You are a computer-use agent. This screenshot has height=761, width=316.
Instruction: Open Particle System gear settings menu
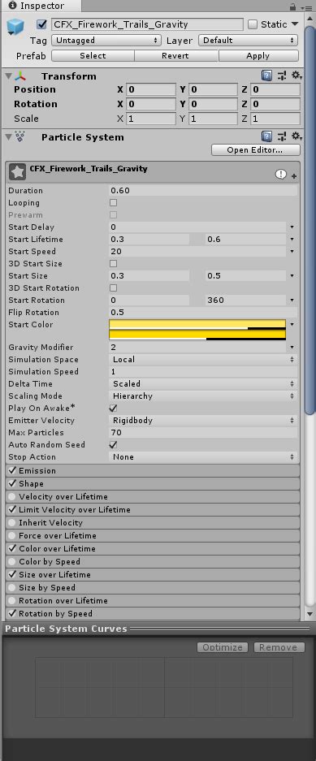click(297, 136)
